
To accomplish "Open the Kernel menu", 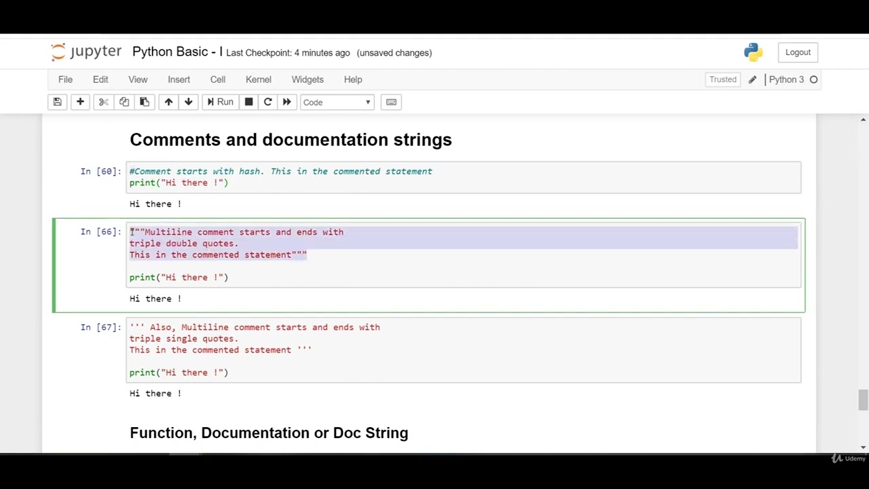I will click(259, 79).
